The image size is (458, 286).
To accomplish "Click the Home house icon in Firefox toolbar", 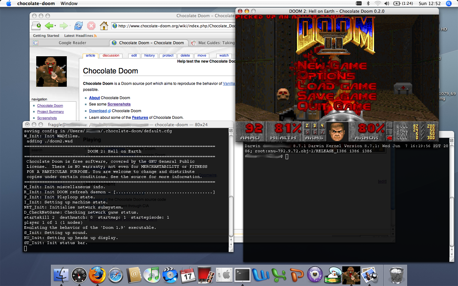I will click(104, 26).
